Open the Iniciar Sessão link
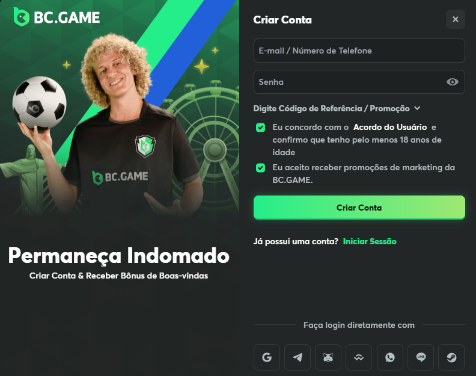The height and width of the screenshot is (376, 476). (x=370, y=241)
